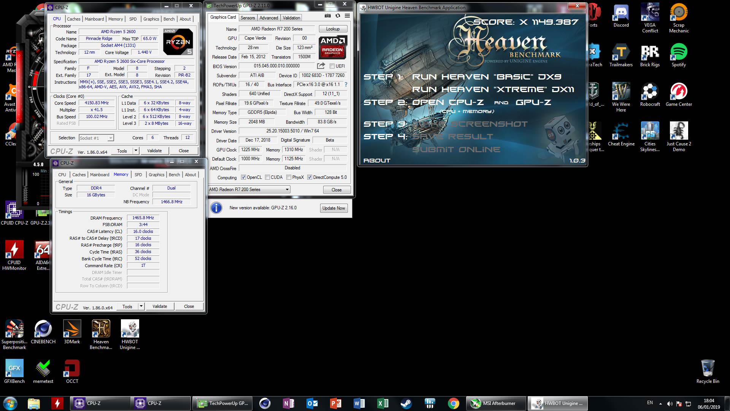Show hidden system tray icons arrow
Screen dimensions: 730x411
point(660,403)
